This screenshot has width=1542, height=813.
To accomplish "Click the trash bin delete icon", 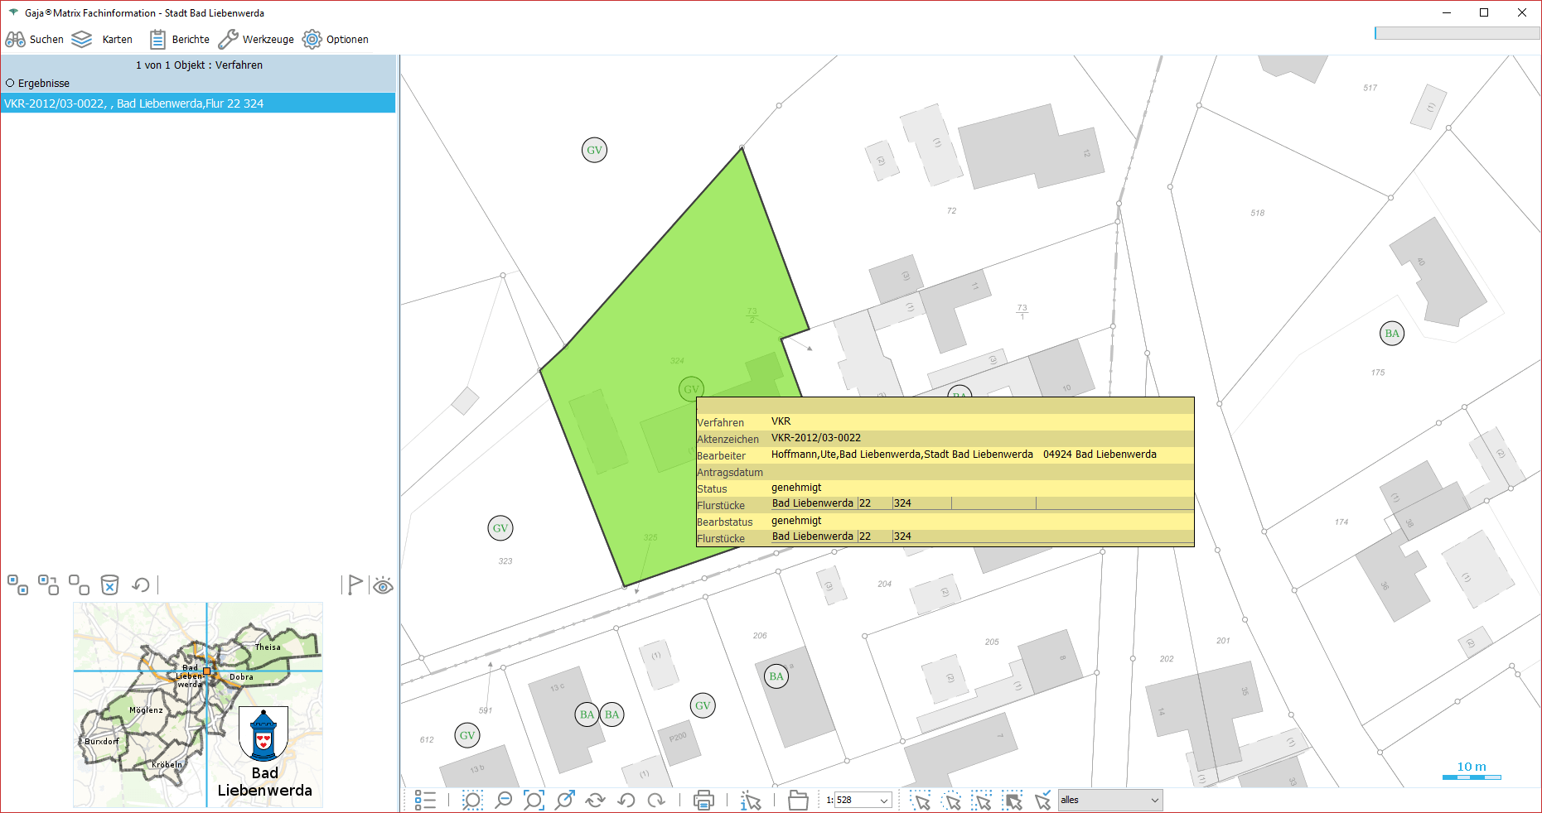I will click(109, 585).
